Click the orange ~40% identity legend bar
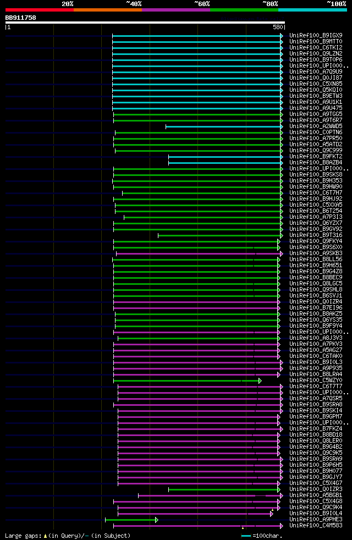 pyautogui.click(x=108, y=10)
